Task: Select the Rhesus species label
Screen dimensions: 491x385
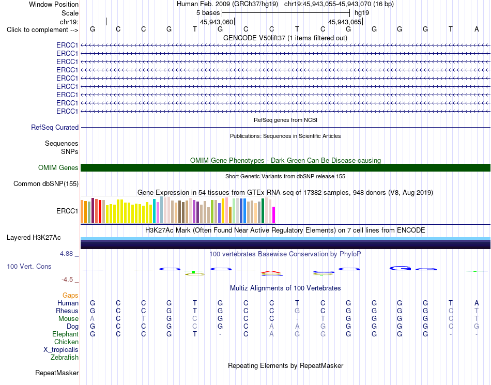Action: tap(67, 311)
